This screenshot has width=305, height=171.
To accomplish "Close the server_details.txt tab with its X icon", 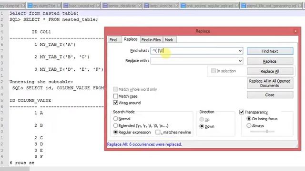I will pyautogui.click(x=139, y=6).
